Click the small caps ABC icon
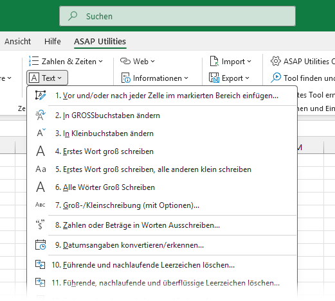 point(41,205)
